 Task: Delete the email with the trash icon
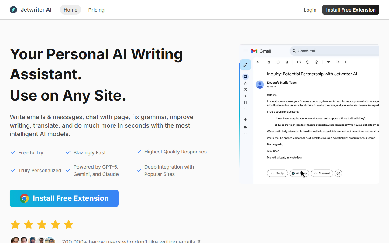tap(287, 62)
